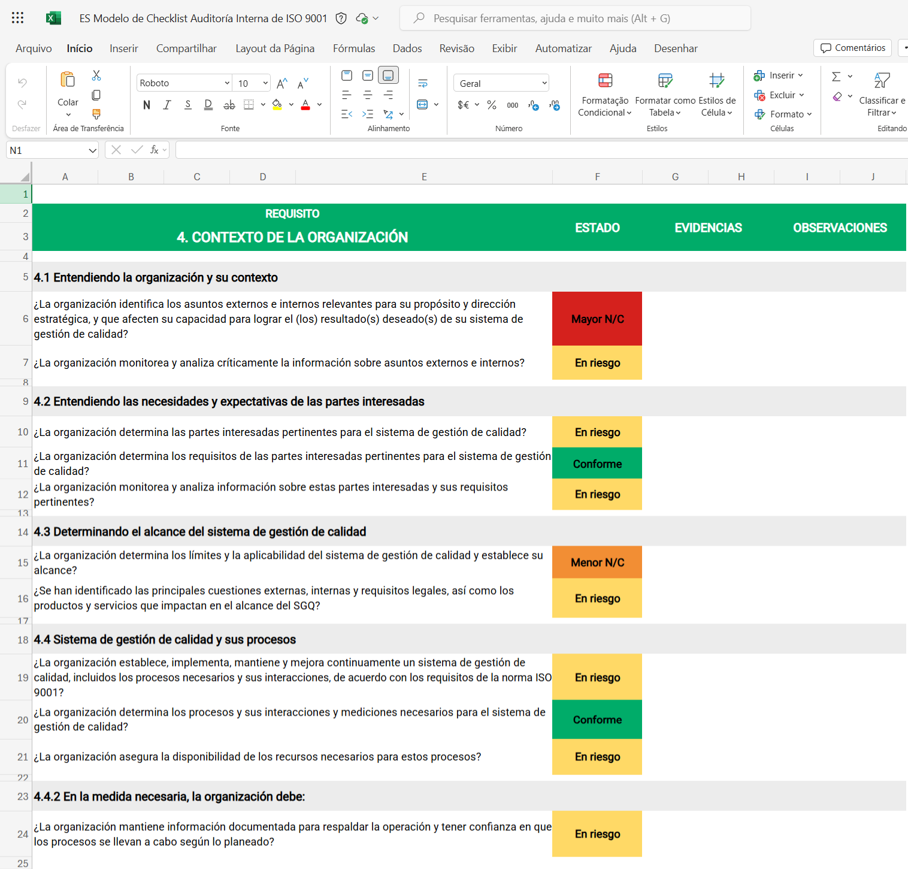The width and height of the screenshot is (908, 869).
Task: Decrease decimal places
Action: pyautogui.click(x=555, y=105)
